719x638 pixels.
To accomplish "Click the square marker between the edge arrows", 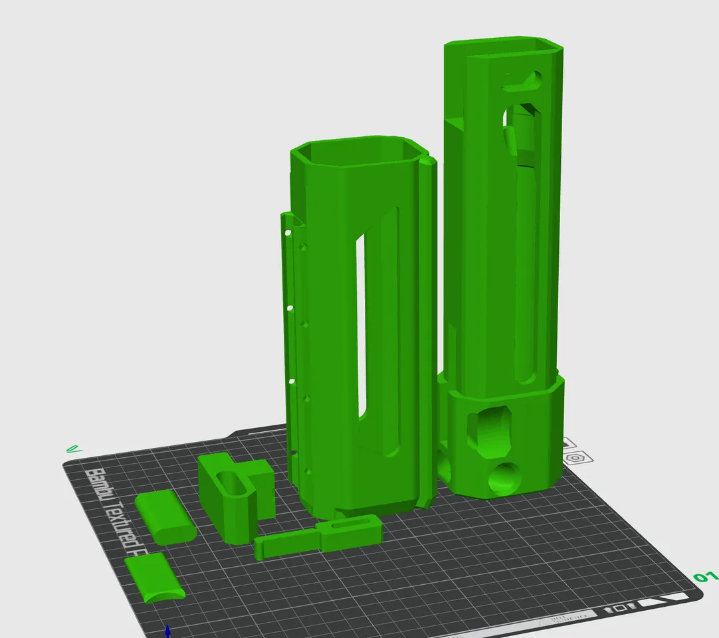I will (x=620, y=607).
